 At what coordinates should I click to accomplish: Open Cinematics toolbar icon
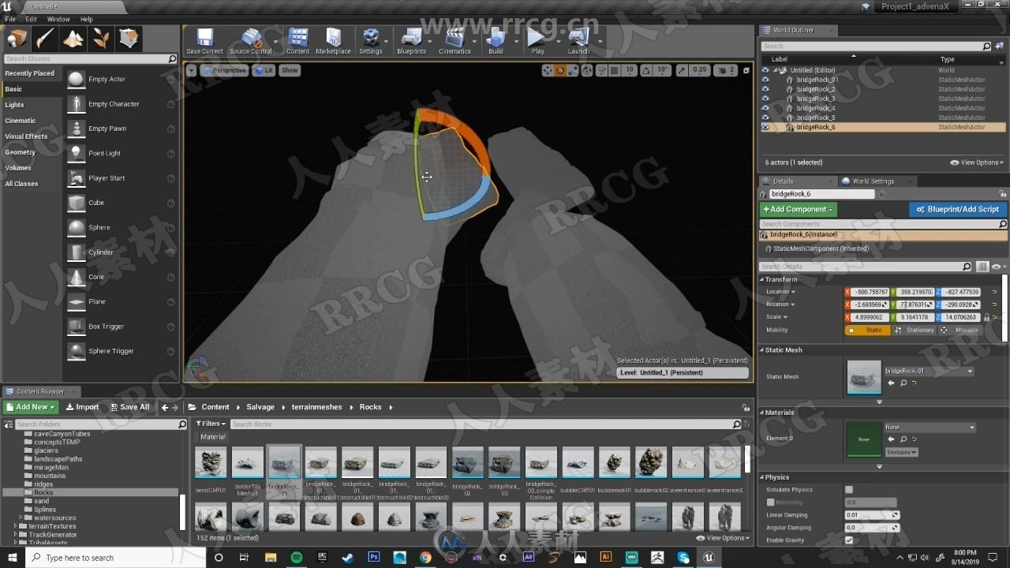(454, 41)
